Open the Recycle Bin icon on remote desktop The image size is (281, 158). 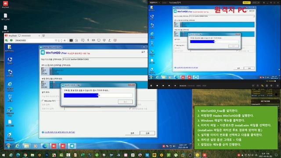click(10, 98)
